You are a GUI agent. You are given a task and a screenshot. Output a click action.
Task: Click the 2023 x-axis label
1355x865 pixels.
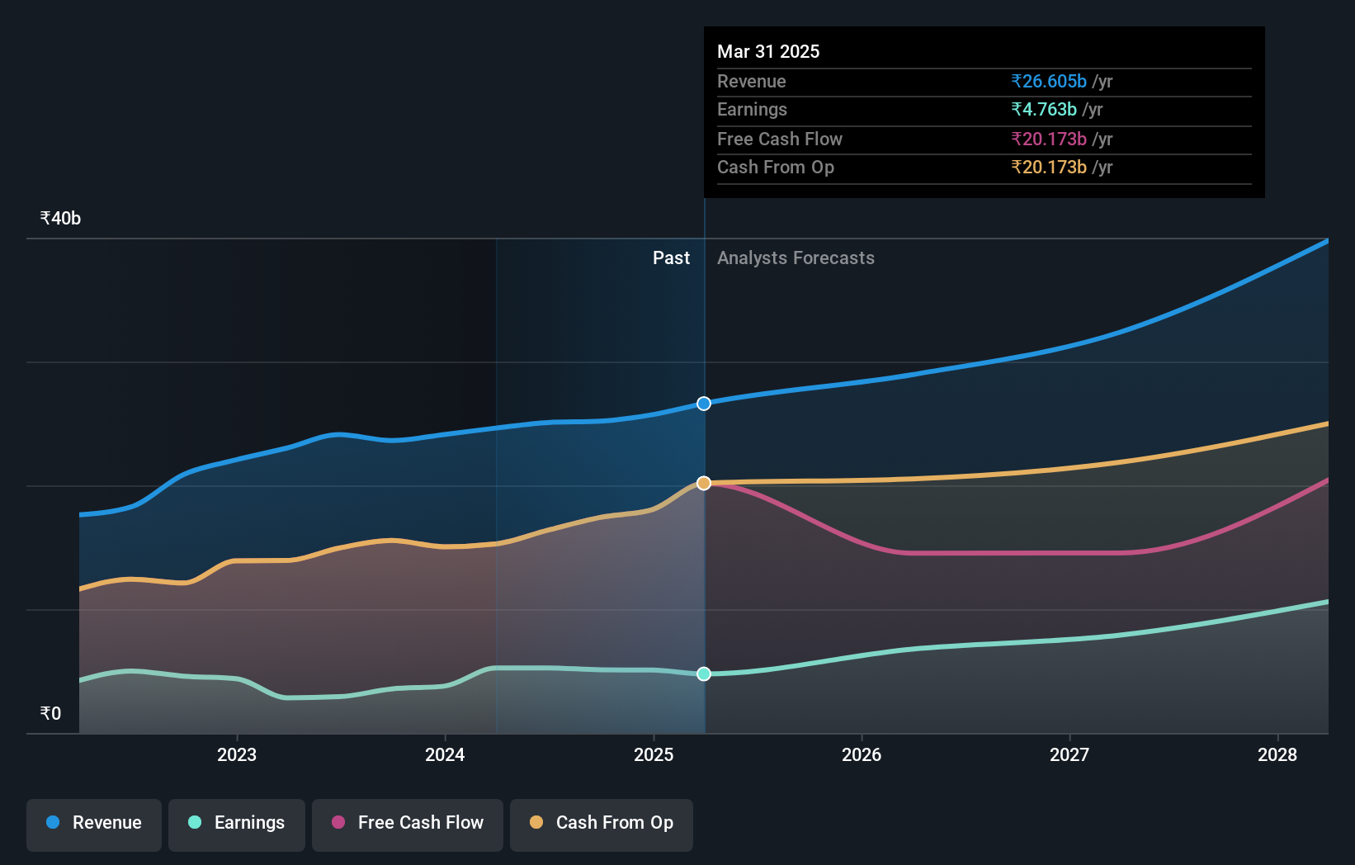click(237, 754)
